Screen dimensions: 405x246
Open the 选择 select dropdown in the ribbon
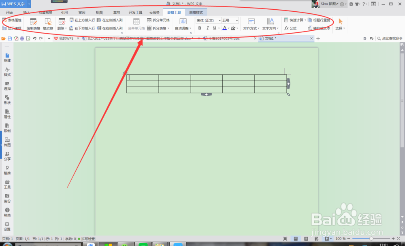340,24
